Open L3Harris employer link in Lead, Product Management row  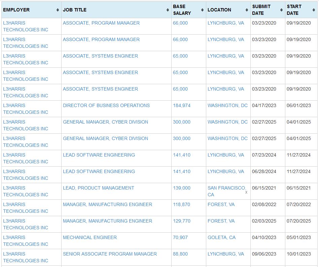pos(26,191)
